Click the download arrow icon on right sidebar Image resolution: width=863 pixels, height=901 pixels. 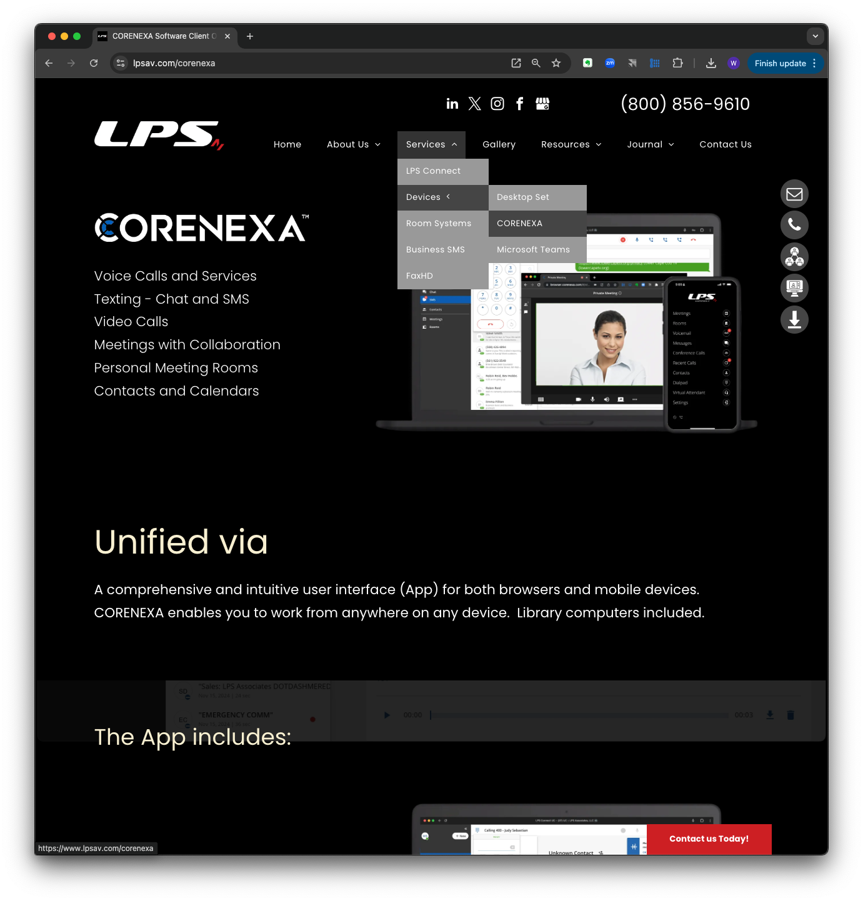pyautogui.click(x=794, y=319)
